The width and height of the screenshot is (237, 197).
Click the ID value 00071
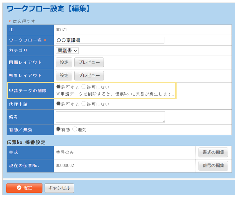[x=61, y=30]
